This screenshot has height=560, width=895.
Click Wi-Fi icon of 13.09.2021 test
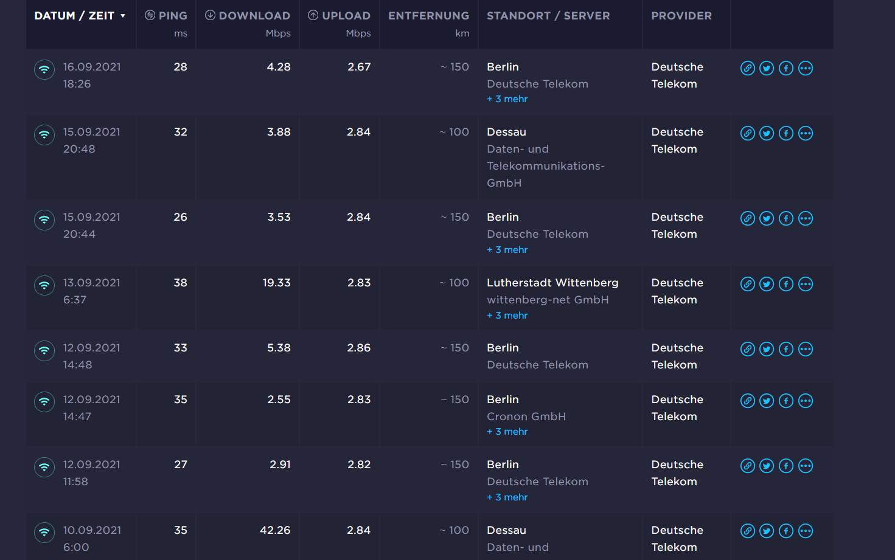44,285
